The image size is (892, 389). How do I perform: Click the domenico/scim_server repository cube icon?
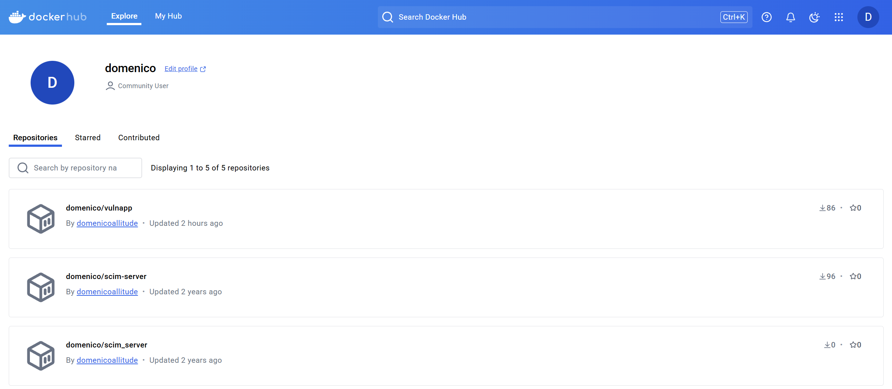click(41, 355)
